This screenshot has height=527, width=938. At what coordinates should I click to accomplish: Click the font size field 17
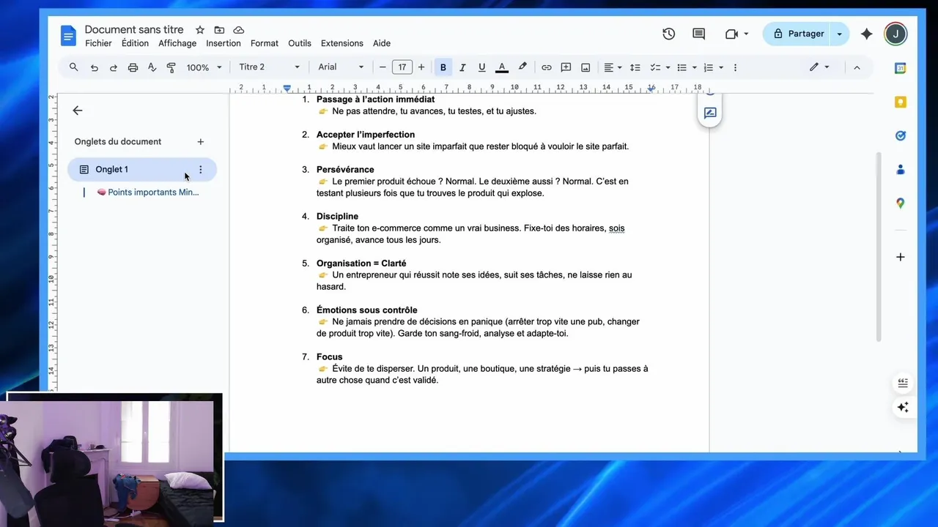pyautogui.click(x=402, y=67)
